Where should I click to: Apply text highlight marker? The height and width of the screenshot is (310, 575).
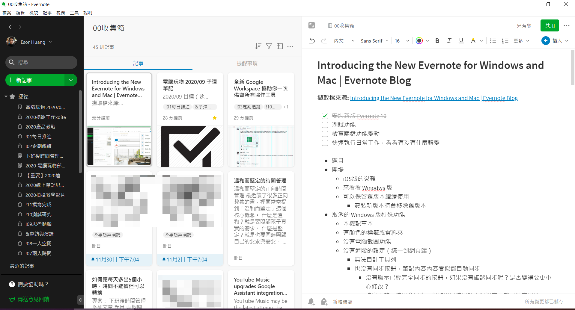point(473,41)
